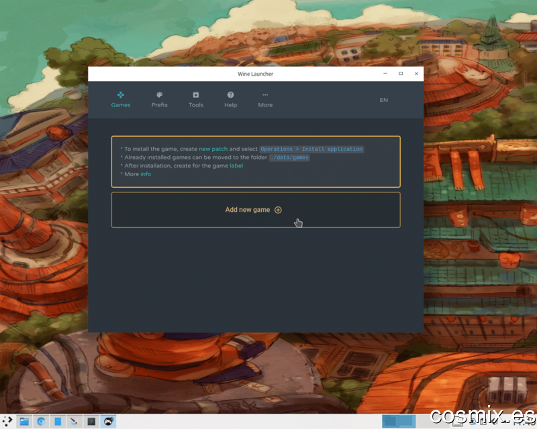The image size is (537, 429).
Task: Launch the paintbrush app from taskbar
Action: [x=75, y=421]
